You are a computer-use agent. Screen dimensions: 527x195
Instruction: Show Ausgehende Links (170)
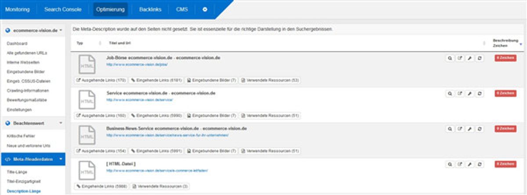point(101,80)
